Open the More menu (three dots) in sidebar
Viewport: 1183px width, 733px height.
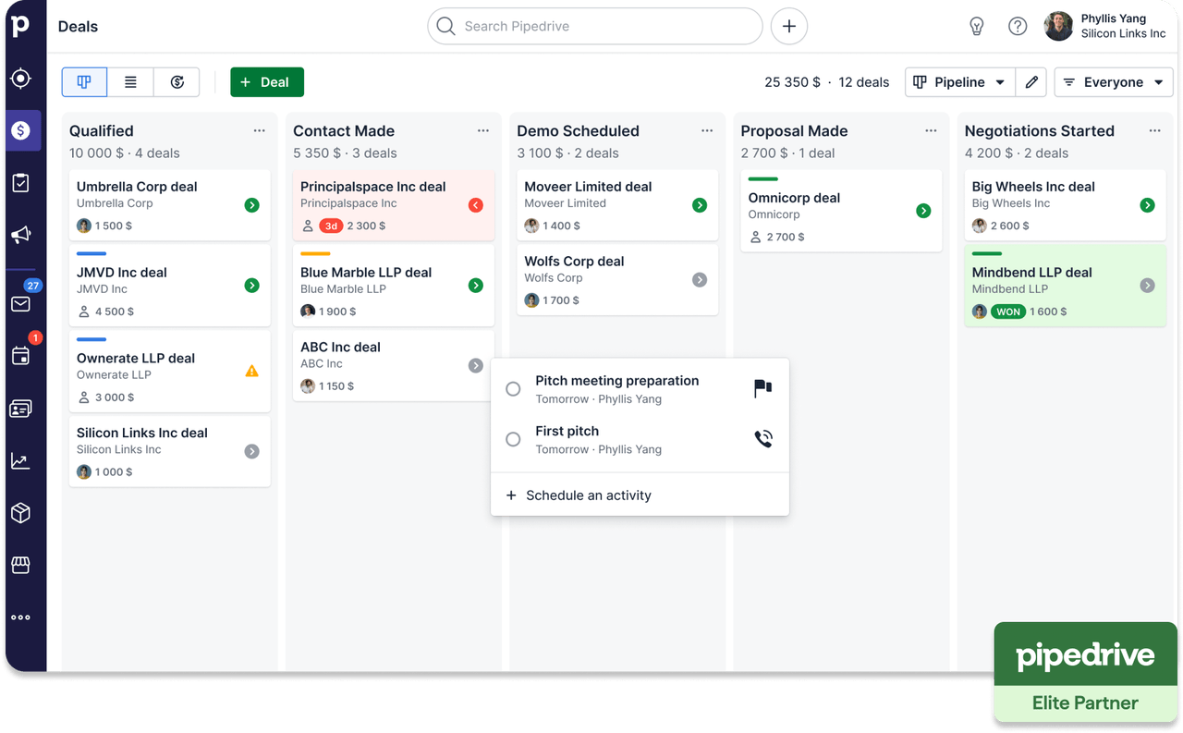20,617
